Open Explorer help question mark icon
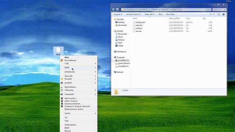Screen dimensions: 235x132 224,14
